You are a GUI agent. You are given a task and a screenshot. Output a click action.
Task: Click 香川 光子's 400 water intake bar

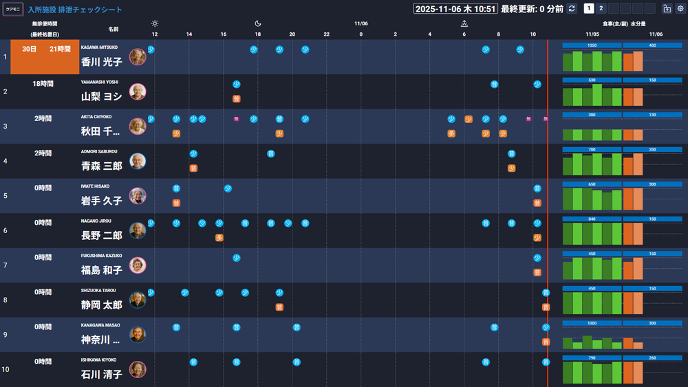coord(652,45)
